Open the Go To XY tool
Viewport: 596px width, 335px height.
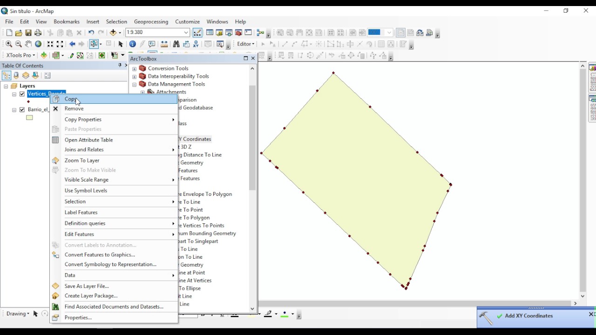(196, 44)
